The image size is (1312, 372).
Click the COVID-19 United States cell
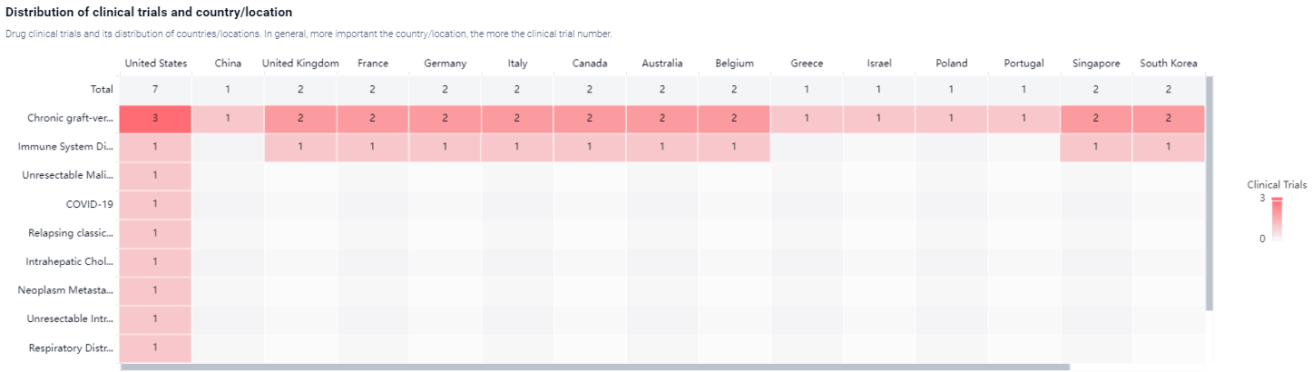(x=155, y=204)
